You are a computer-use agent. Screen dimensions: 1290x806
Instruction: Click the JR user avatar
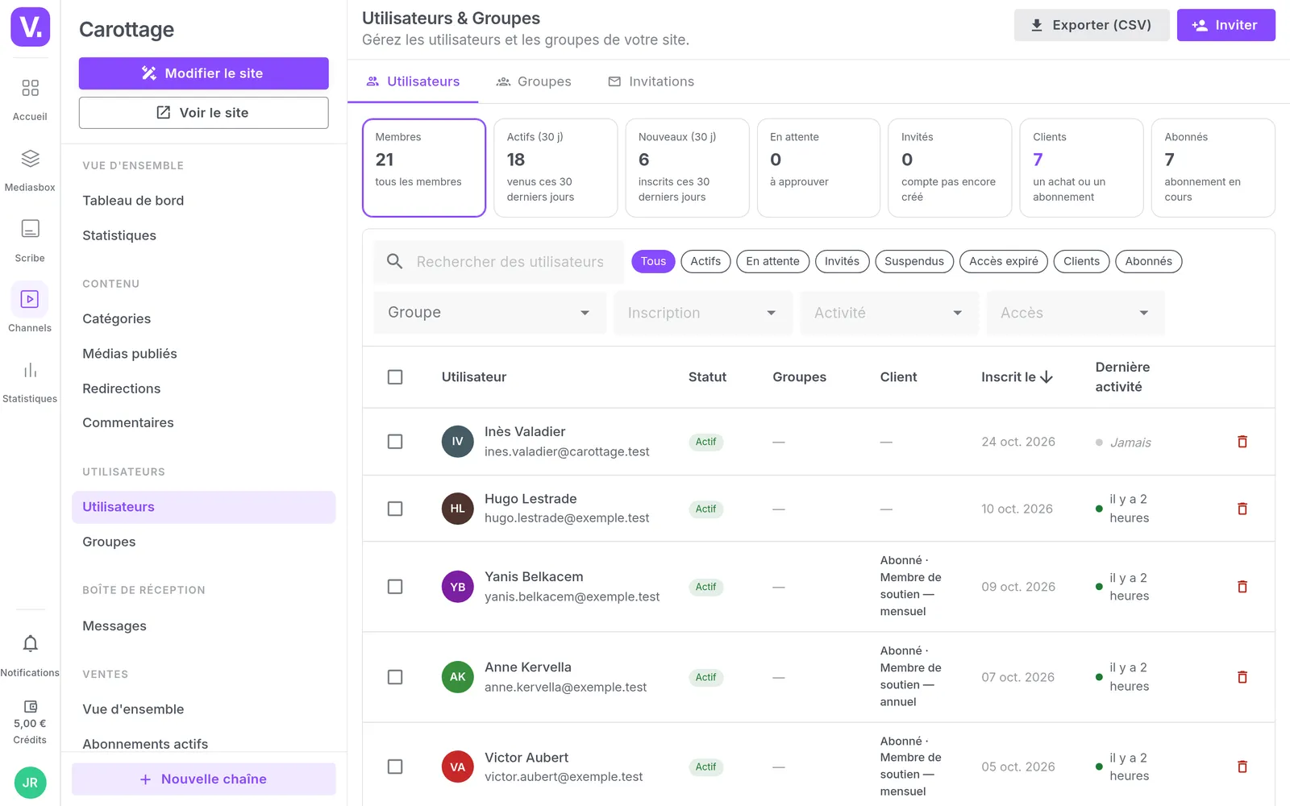click(x=31, y=783)
